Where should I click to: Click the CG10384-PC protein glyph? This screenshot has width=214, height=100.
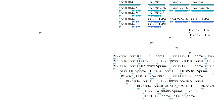[130, 27]
